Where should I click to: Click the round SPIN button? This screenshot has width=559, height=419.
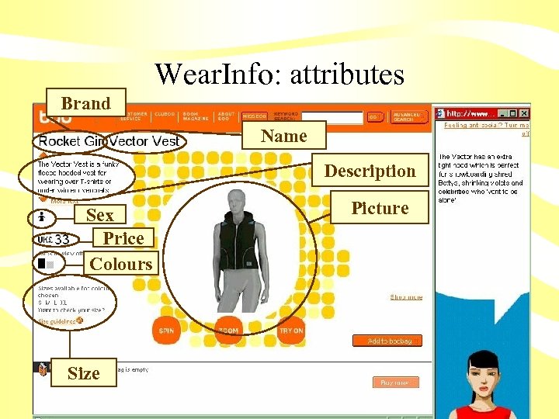pos(166,331)
